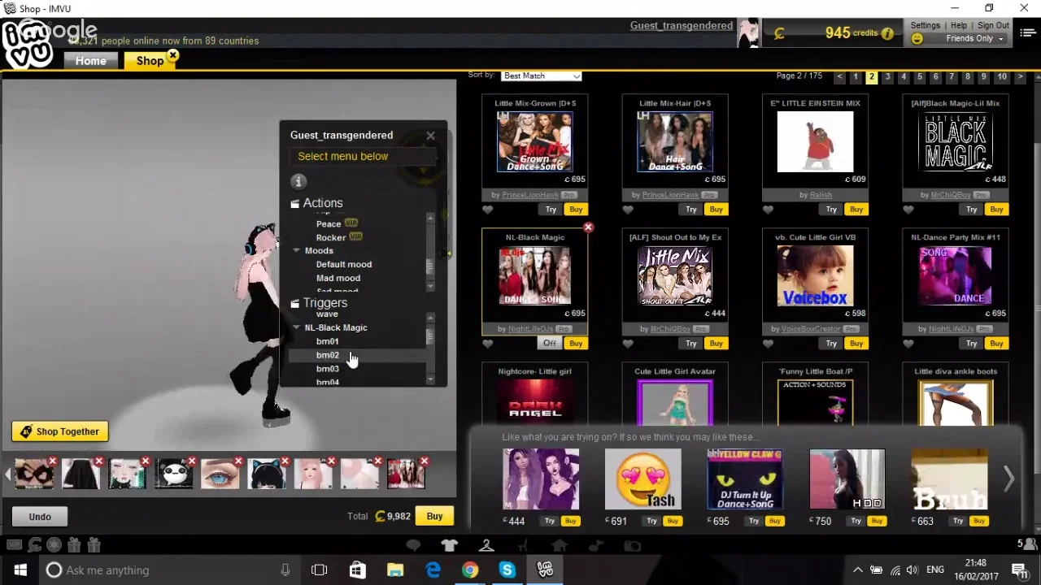Add Little Mix-Grown item to wishlist heart
Image resolution: width=1041 pixels, height=585 pixels.
click(x=488, y=210)
